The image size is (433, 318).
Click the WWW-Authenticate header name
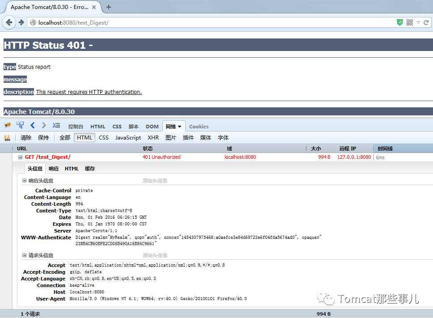pyautogui.click(x=46, y=237)
